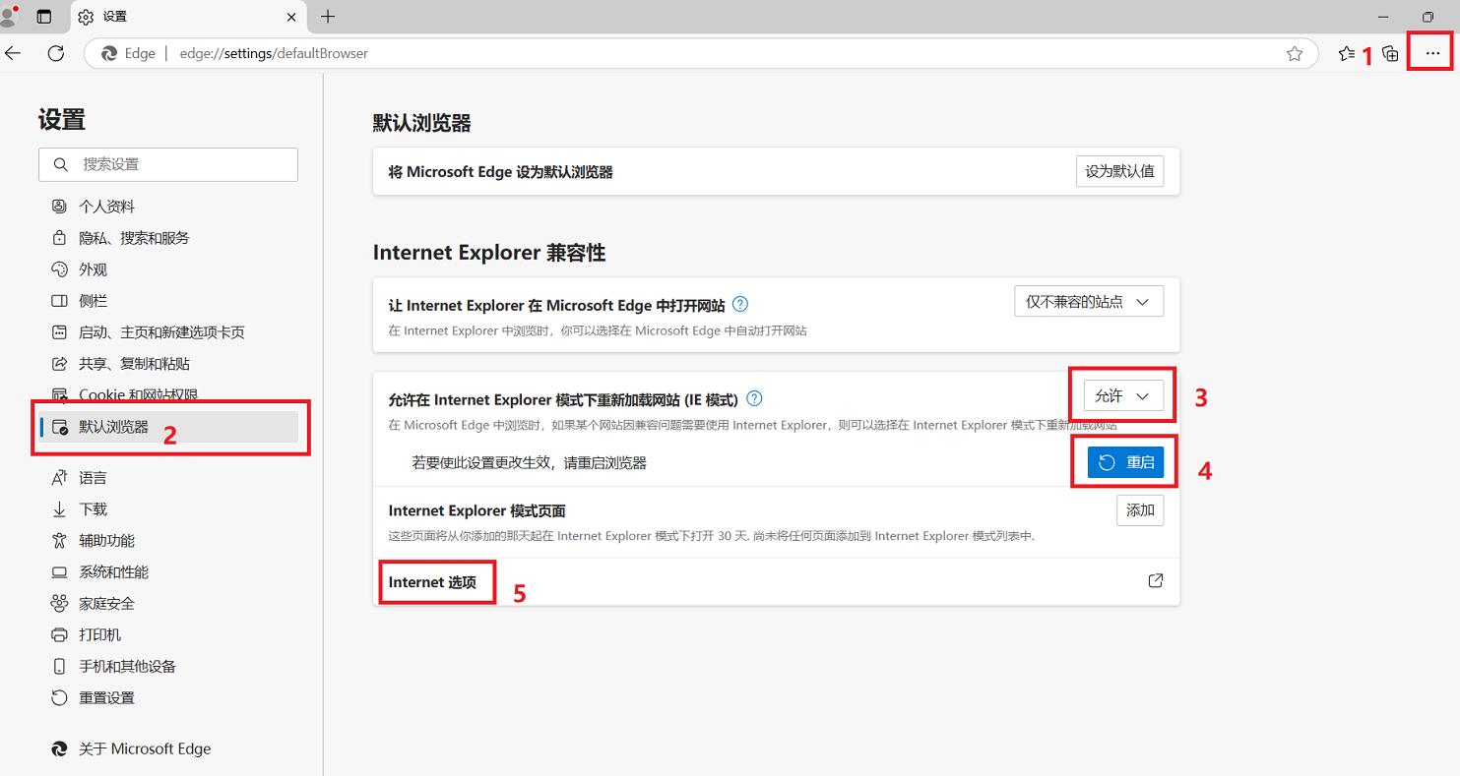This screenshot has height=776, width=1460.
Task: Open 关于 Microsoft Edge page
Action: click(x=145, y=748)
